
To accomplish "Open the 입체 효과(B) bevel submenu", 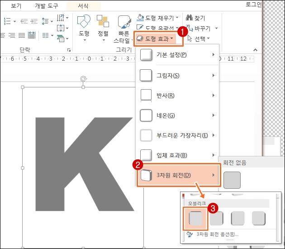I will point(177,155).
